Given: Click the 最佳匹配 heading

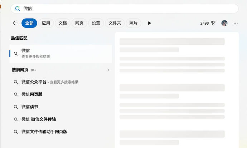Looking at the screenshot, I should [19, 38].
